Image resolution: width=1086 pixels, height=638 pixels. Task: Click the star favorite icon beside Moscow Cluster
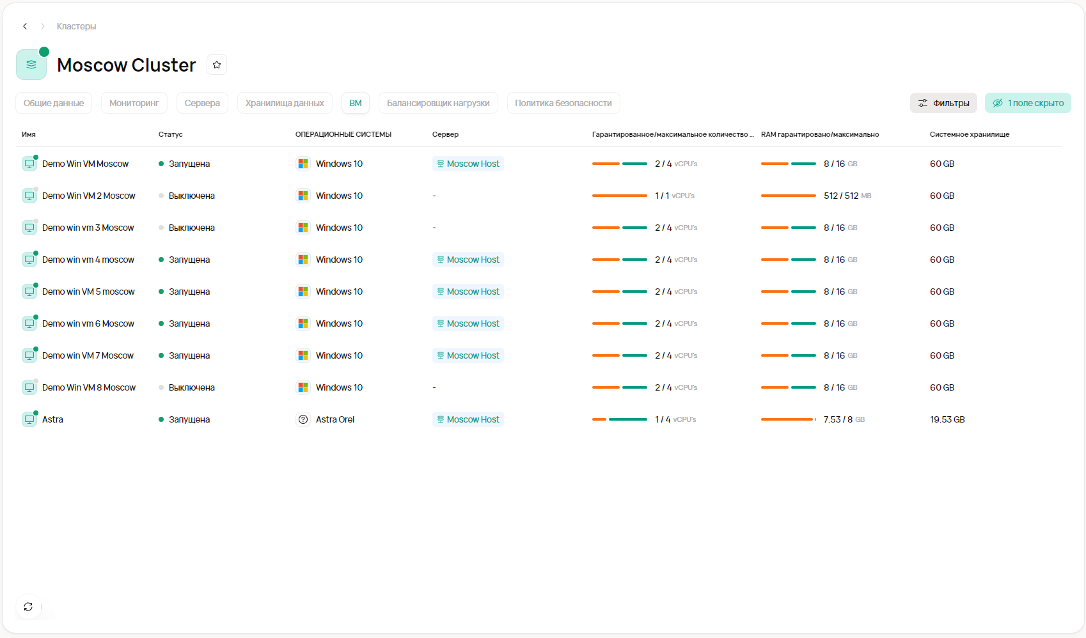click(217, 65)
